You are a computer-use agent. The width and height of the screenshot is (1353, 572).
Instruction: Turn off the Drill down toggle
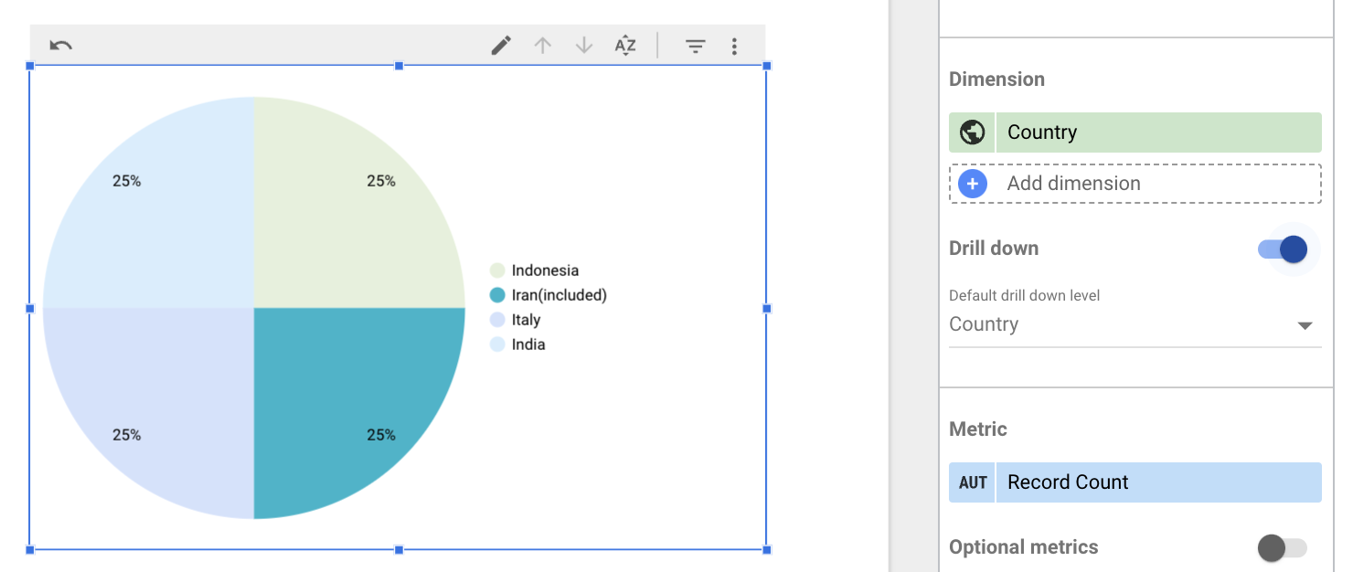pos(1284,249)
